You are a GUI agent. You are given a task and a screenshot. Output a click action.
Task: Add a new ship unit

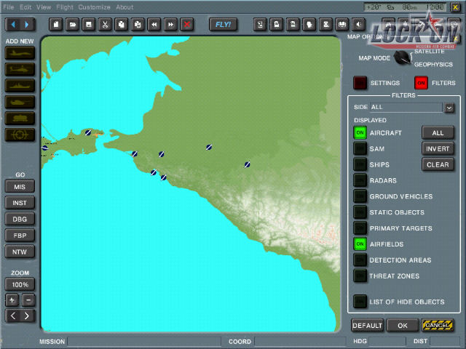tap(20, 86)
